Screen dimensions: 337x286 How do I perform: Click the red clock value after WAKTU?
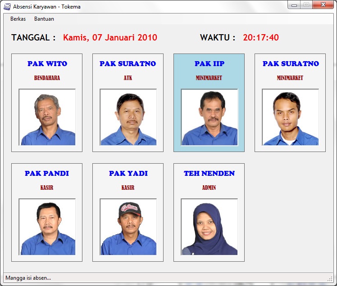(261, 38)
